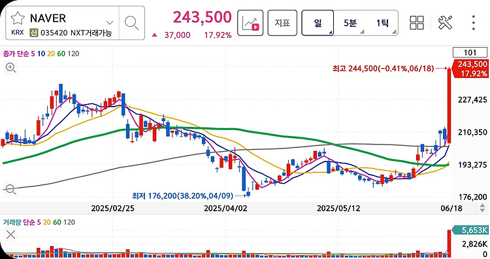Click the 2,826K volume axis label
This screenshot has height=259, width=490.
tap(474, 245)
